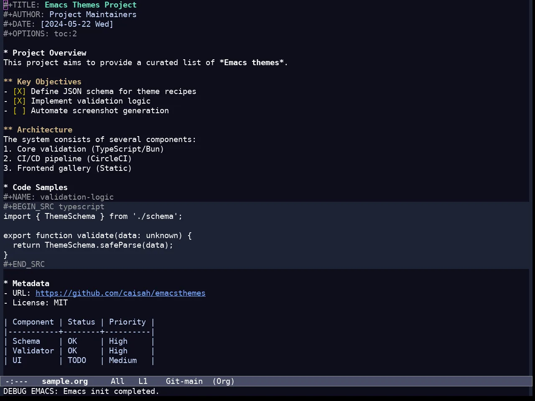Click the 'UI' table cell

coord(17,360)
